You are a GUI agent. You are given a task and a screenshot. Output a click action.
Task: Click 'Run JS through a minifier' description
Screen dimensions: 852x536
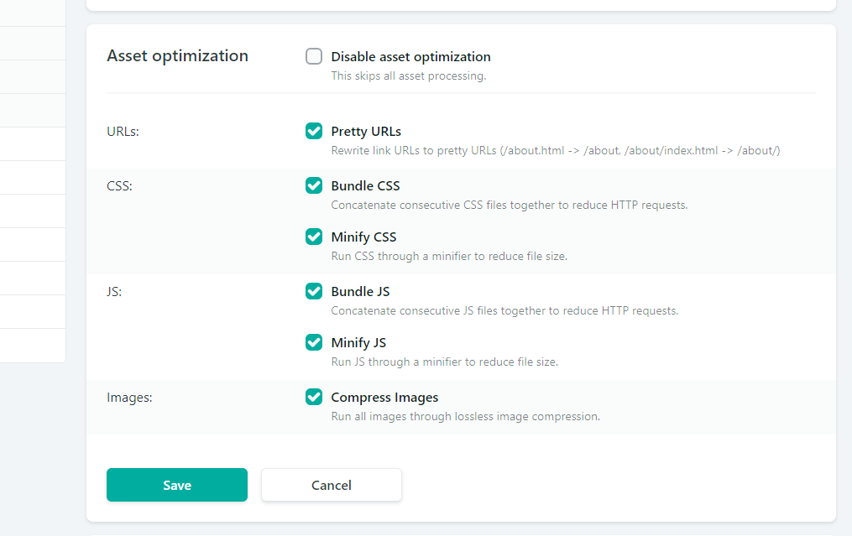[445, 362]
